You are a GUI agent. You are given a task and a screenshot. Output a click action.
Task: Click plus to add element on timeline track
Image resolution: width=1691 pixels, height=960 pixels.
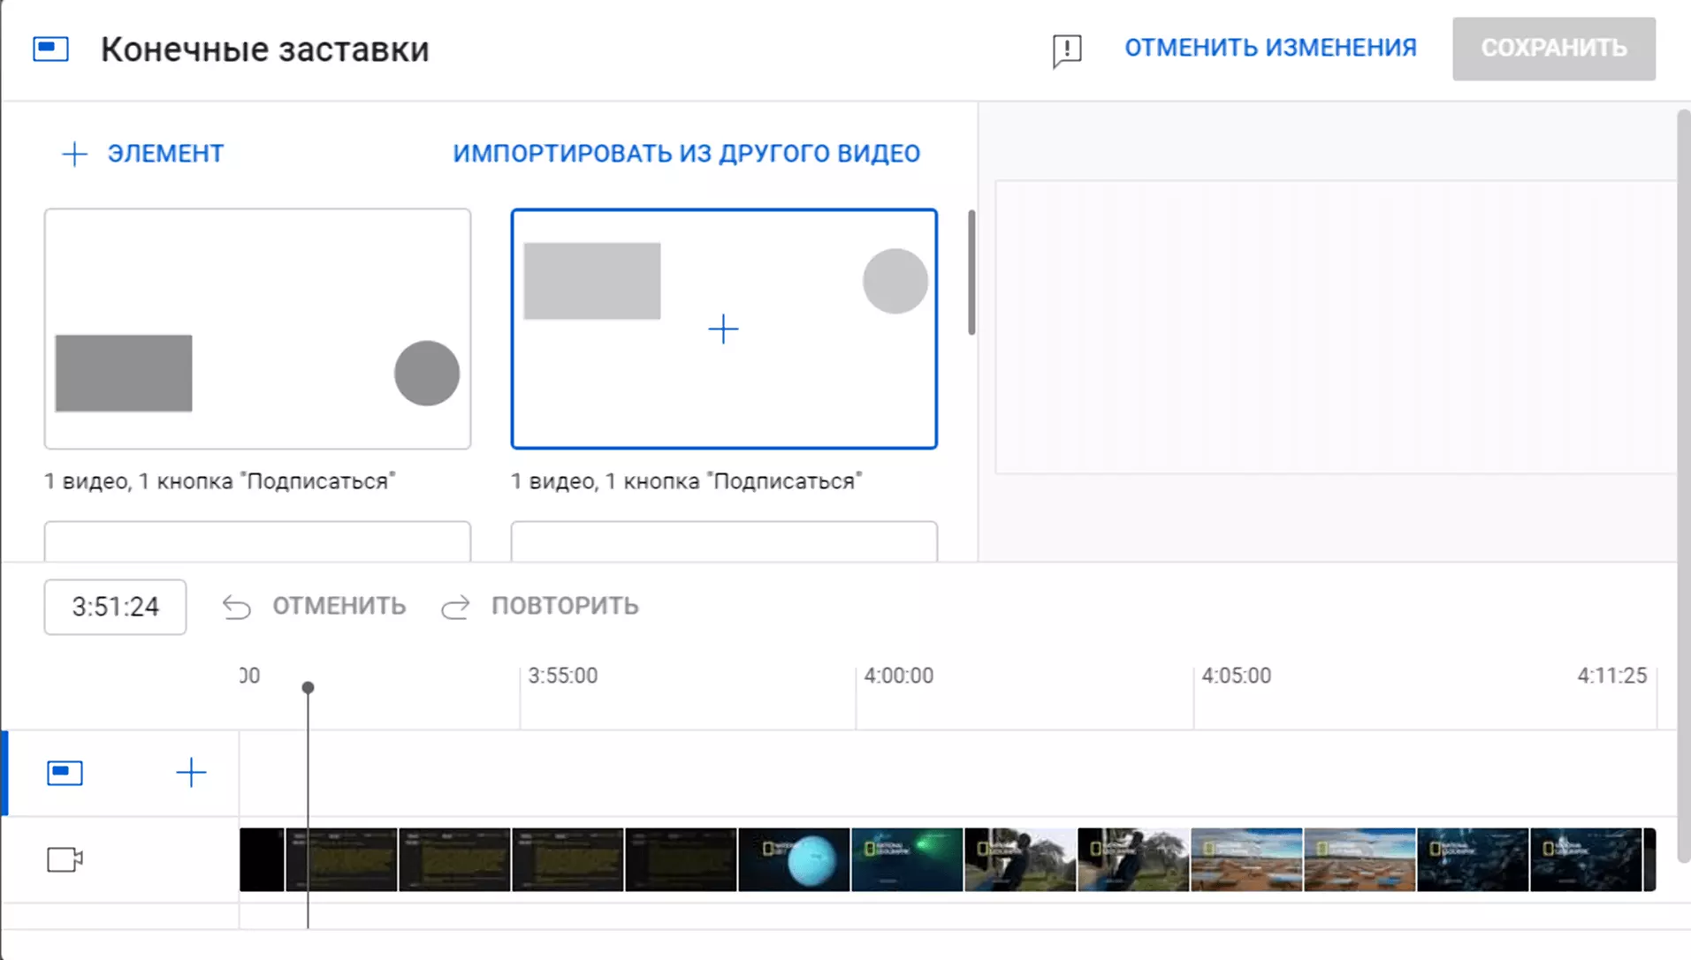pyautogui.click(x=191, y=773)
